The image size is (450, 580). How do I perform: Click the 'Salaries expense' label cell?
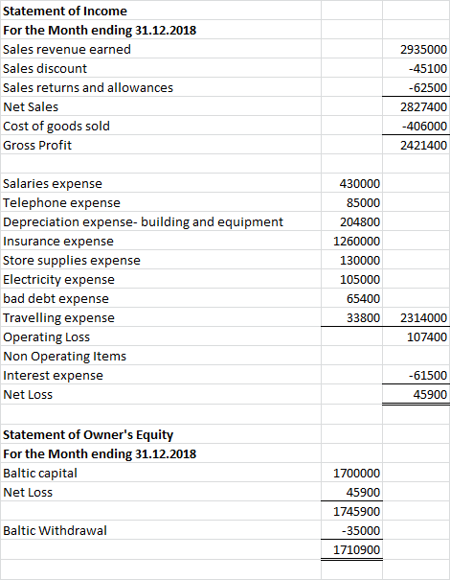tap(161, 183)
